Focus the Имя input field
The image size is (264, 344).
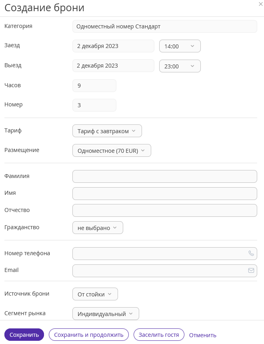(165, 194)
